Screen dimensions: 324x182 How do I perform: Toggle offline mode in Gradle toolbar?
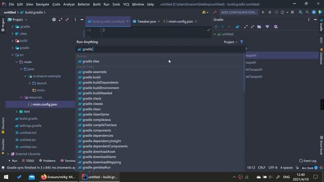click(x=267, y=27)
